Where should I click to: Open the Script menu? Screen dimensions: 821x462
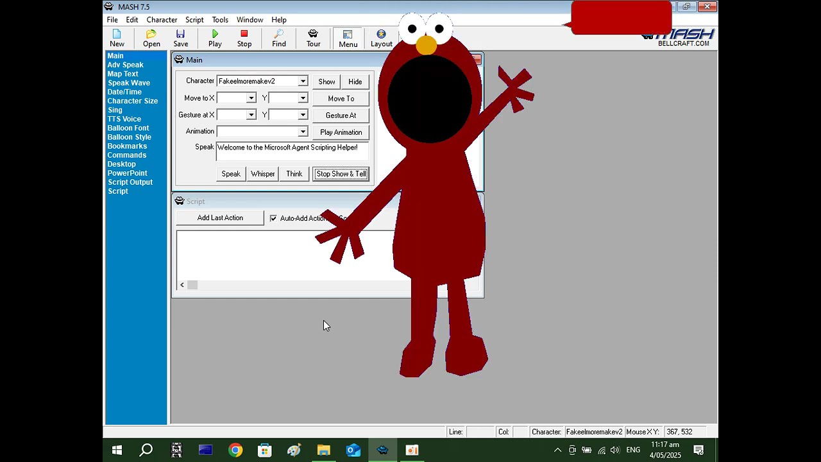194,20
